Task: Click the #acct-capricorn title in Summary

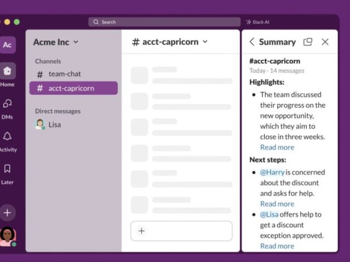Action: click(275, 61)
